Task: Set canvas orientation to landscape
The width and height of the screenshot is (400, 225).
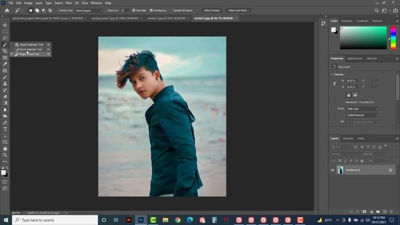Action: [x=355, y=94]
